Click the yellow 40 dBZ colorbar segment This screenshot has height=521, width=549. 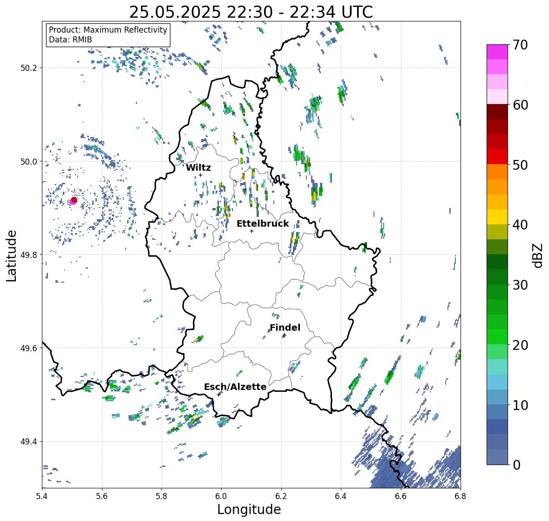(497, 217)
